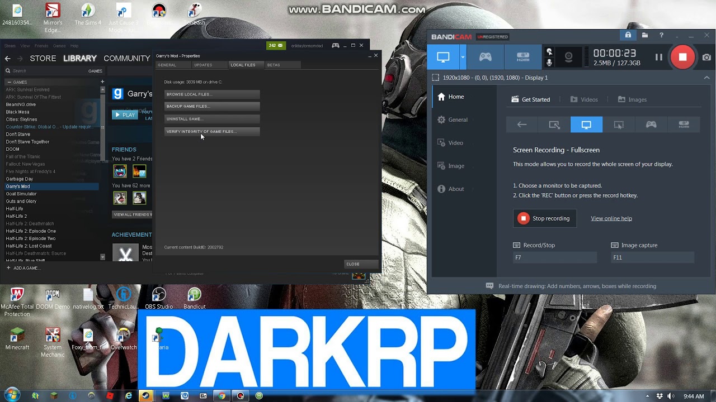Click Backup Game Files button

pos(212,106)
